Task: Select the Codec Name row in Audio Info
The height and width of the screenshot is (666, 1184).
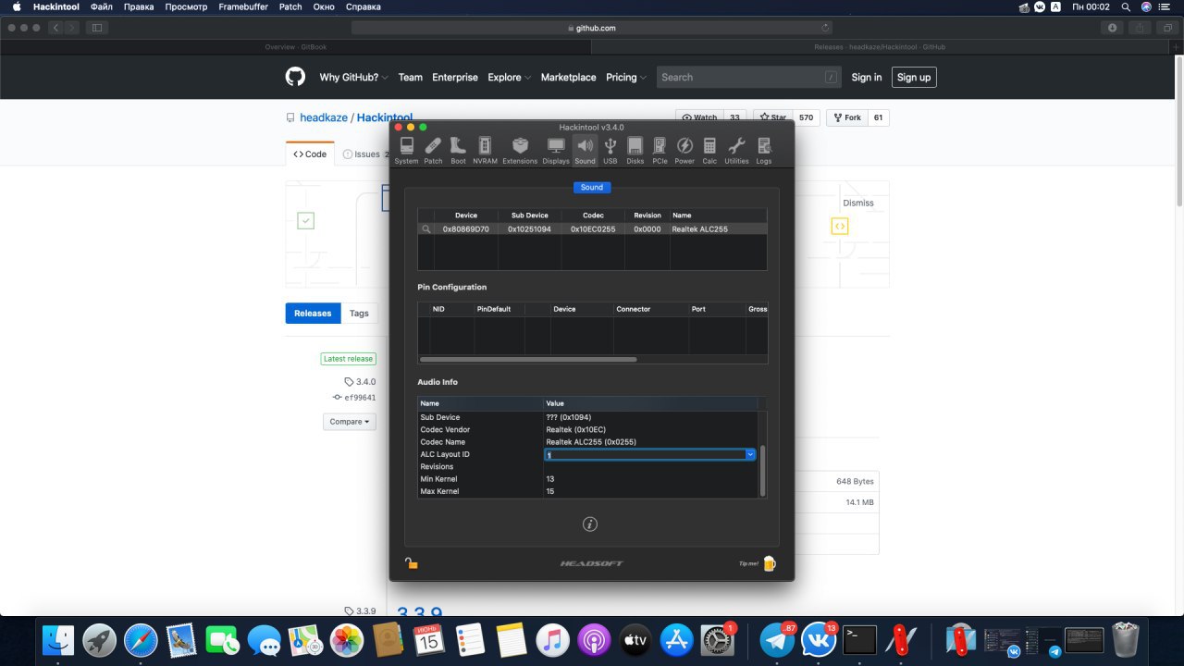Action: [x=588, y=442]
